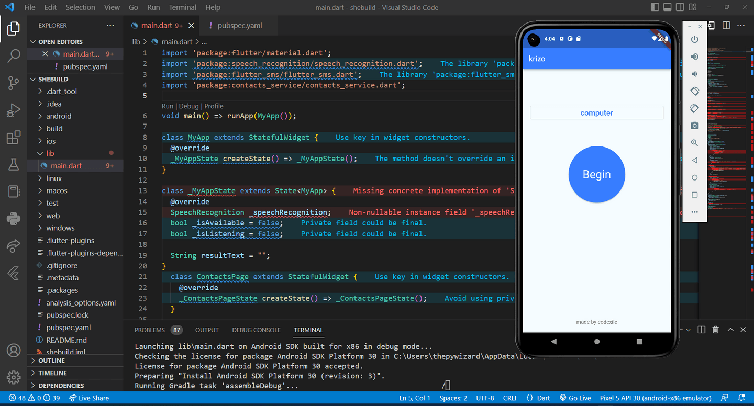Open notifications bell in status bar
This screenshot has width=754, height=406.
click(x=741, y=398)
